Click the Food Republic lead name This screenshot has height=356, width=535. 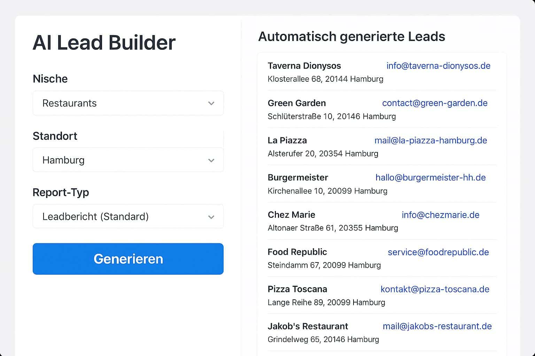tap(297, 252)
